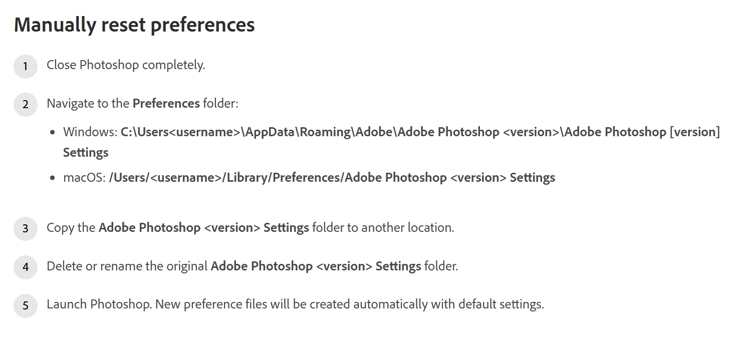737x338 pixels.
Task: Click the step 2 number badge
Action: (26, 105)
